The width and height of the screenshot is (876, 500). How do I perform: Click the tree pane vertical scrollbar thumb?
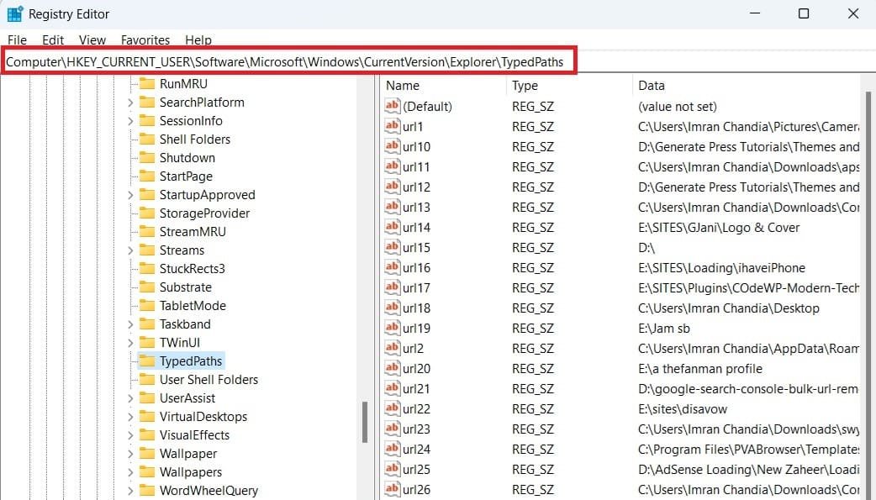click(364, 422)
